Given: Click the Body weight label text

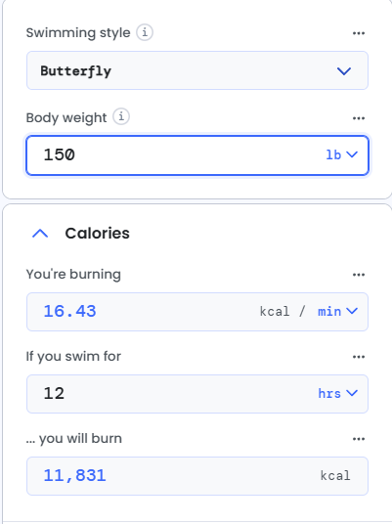Looking at the screenshot, I should tap(66, 118).
